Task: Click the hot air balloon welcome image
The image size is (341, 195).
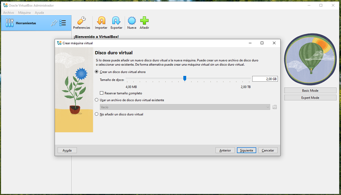Action: [x=310, y=59]
